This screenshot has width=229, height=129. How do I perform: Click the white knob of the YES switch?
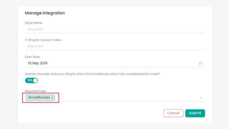pos(35,80)
